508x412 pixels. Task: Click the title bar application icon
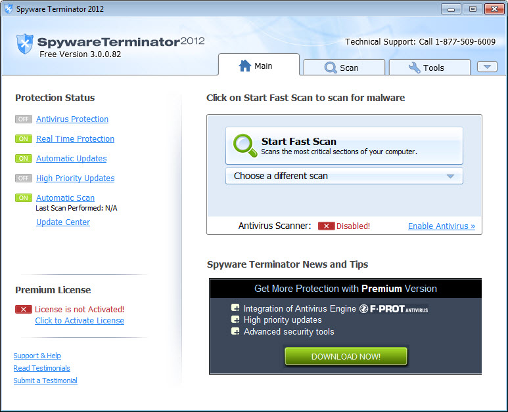click(9, 9)
